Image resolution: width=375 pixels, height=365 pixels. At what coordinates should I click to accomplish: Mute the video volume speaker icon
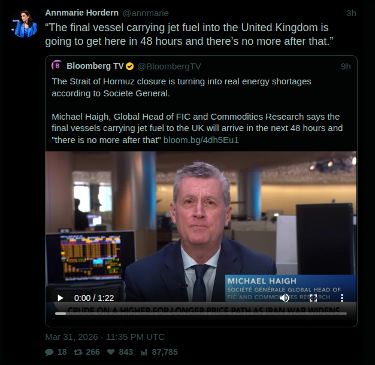click(x=285, y=298)
